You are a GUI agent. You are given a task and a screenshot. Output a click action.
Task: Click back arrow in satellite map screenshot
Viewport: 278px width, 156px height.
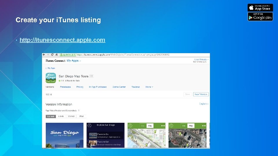[x=171, y=126]
